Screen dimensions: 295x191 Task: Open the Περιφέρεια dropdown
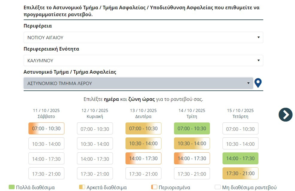143,38
